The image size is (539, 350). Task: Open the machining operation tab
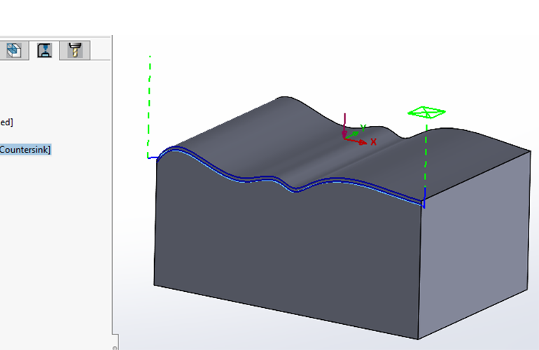click(x=44, y=50)
